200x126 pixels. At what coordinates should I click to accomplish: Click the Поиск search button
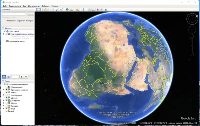tap(30, 14)
